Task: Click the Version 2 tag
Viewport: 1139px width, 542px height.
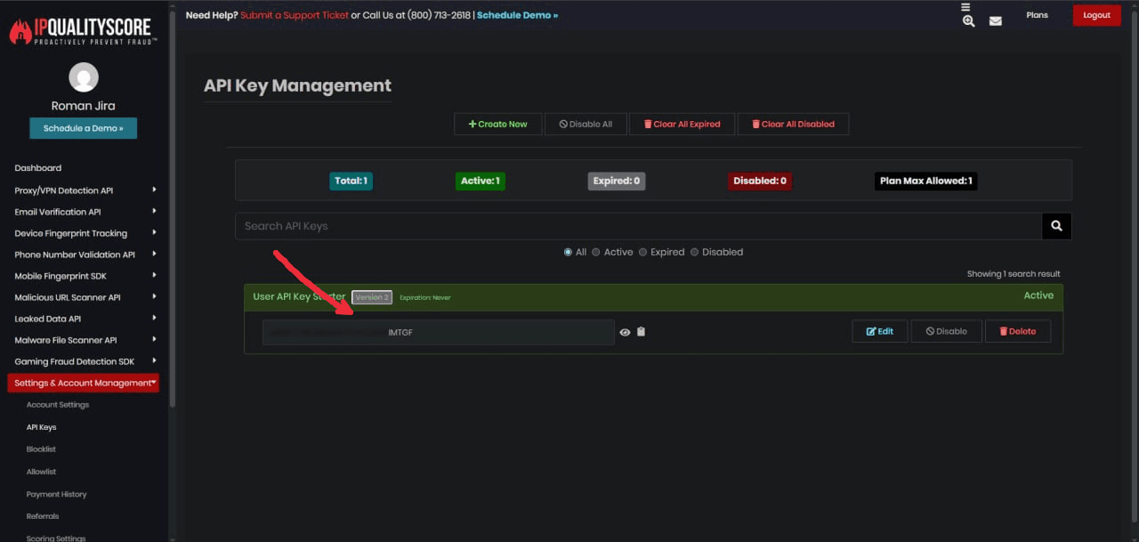Action: coord(372,297)
